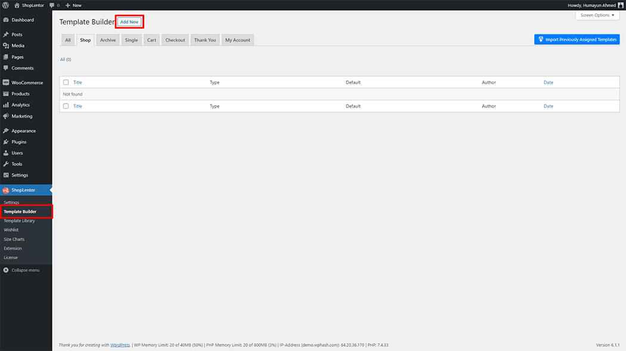The height and width of the screenshot is (351, 626).
Task: Sort templates by the Date column header
Action: click(x=548, y=83)
